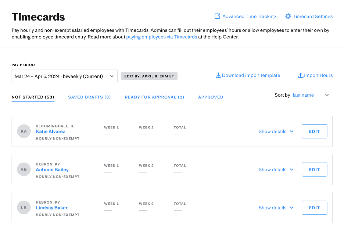
Task: Open the paying employees via Timecards link
Action: coord(161,37)
